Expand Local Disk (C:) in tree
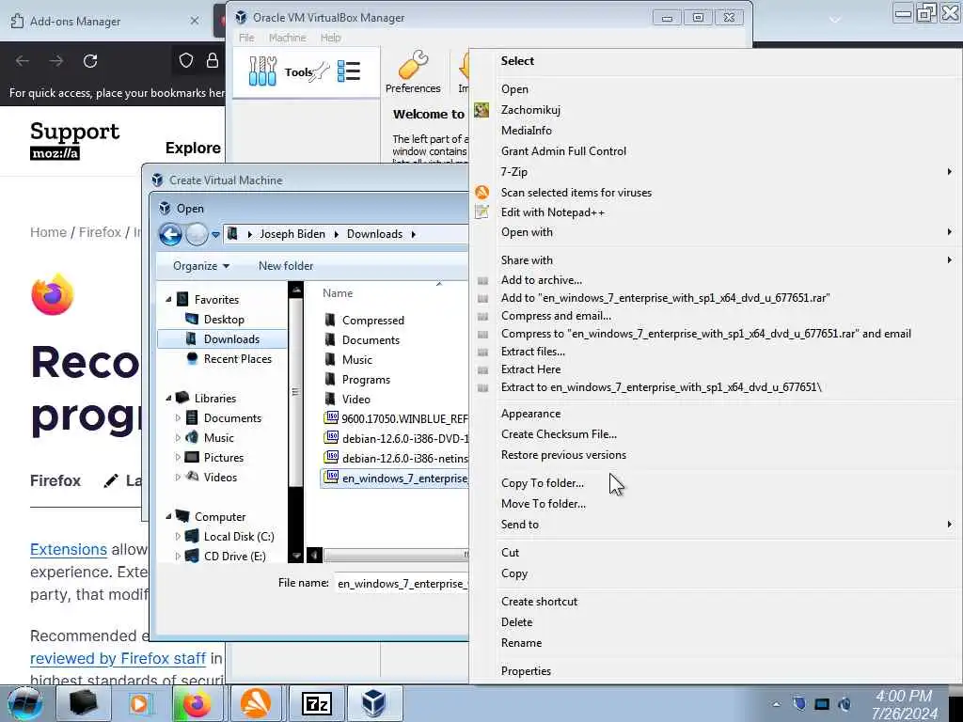963x722 pixels. (178, 537)
